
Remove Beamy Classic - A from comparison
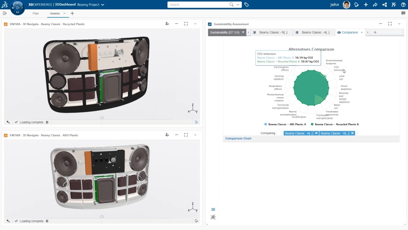tap(316, 133)
